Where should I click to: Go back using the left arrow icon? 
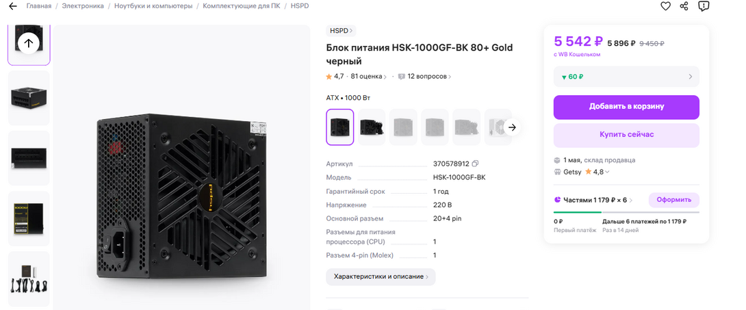pos(12,6)
